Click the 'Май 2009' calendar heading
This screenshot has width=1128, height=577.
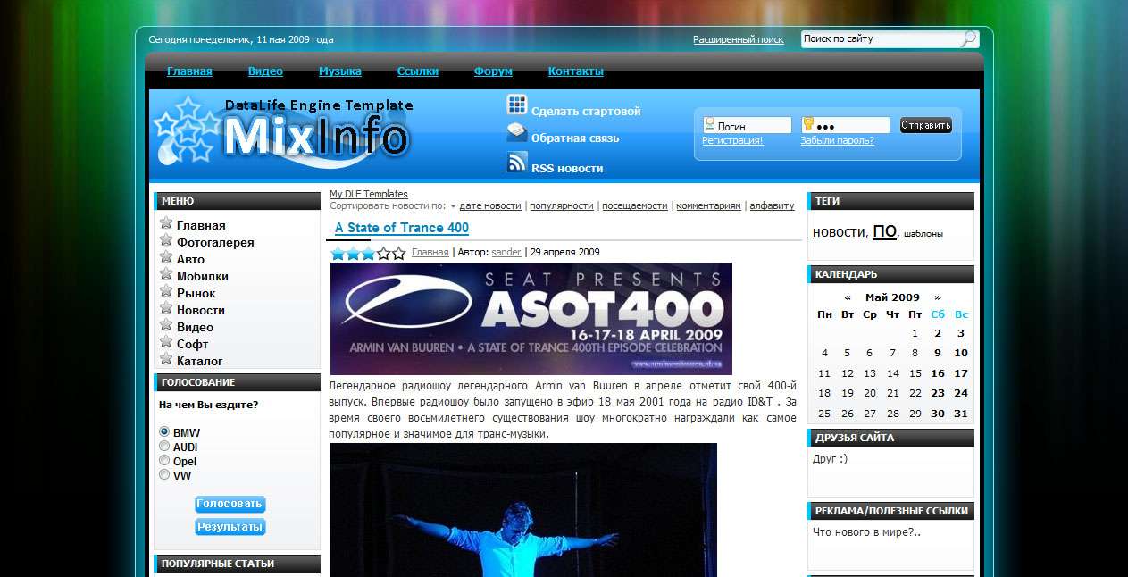tap(892, 297)
